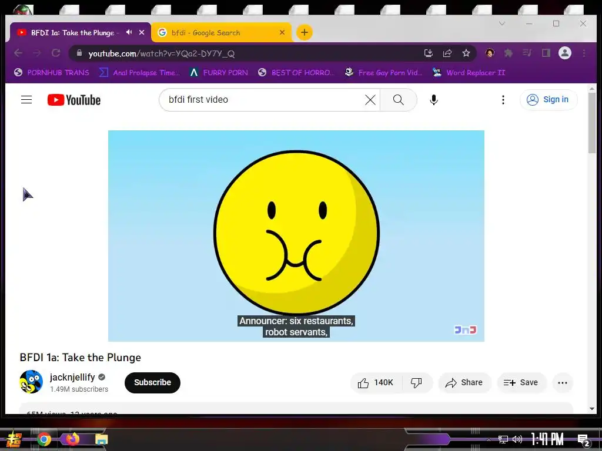Open the jacknjellify channel avatar
The height and width of the screenshot is (451, 602).
point(31,382)
